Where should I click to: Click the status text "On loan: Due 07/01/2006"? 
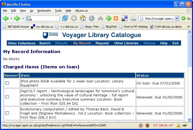(158, 83)
